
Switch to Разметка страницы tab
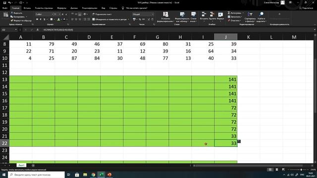pyautogui.click(x=44, y=8)
